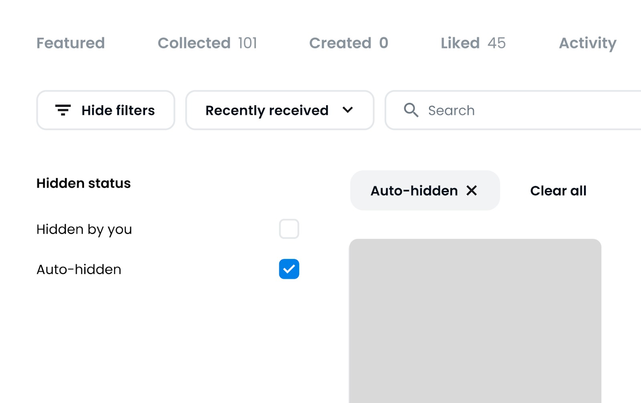Click the Auto-hidden label in filter list

pyautogui.click(x=79, y=269)
